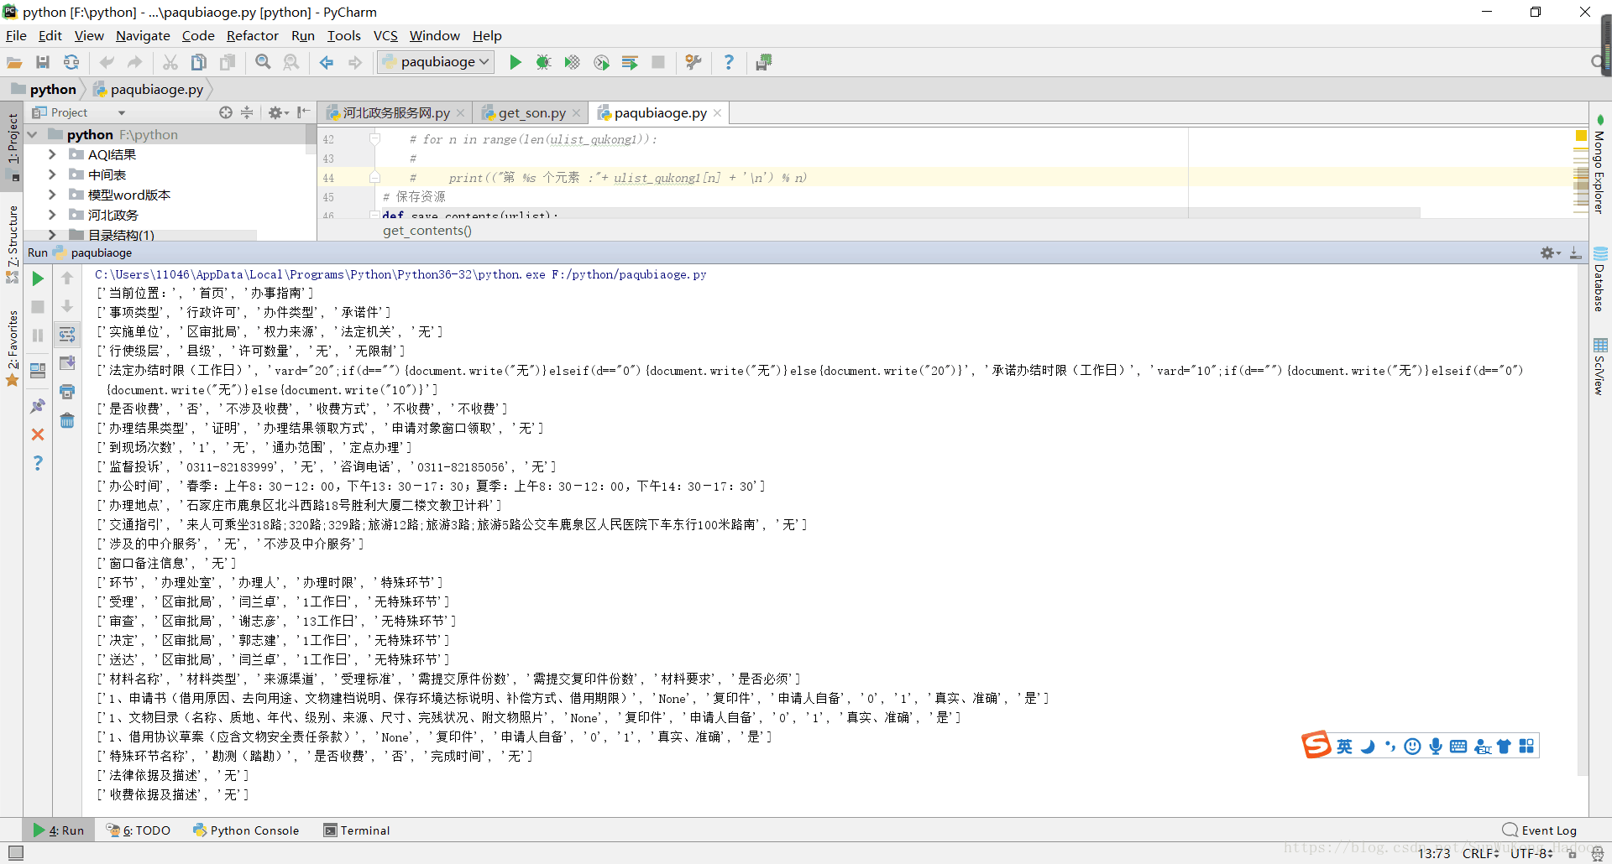Close the paqubiaoge.py editor tab
The width and height of the screenshot is (1612, 864).
click(718, 113)
